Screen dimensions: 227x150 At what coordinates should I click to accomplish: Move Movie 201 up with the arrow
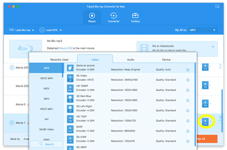point(220,65)
